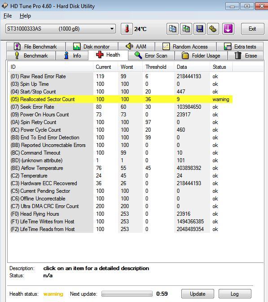268x302 pixels.
Task: Switch to the Benchmark tab
Action: 31,55
